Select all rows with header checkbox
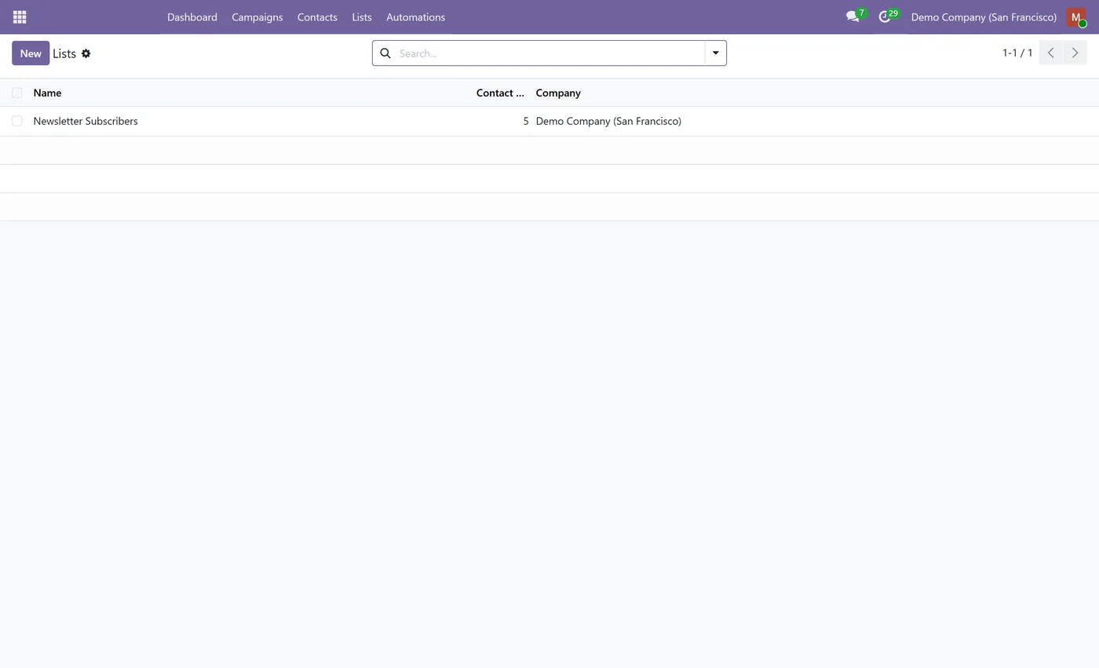This screenshot has width=1099, height=668. (17, 93)
